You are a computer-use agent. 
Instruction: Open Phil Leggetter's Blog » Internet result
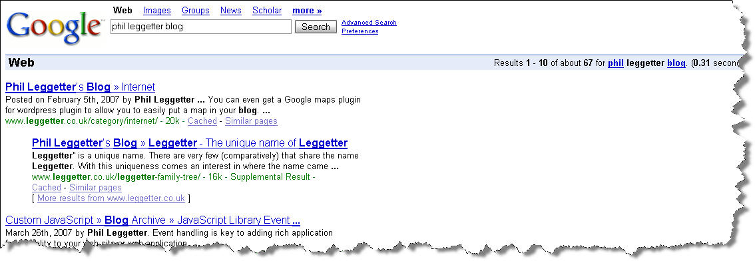pos(81,87)
